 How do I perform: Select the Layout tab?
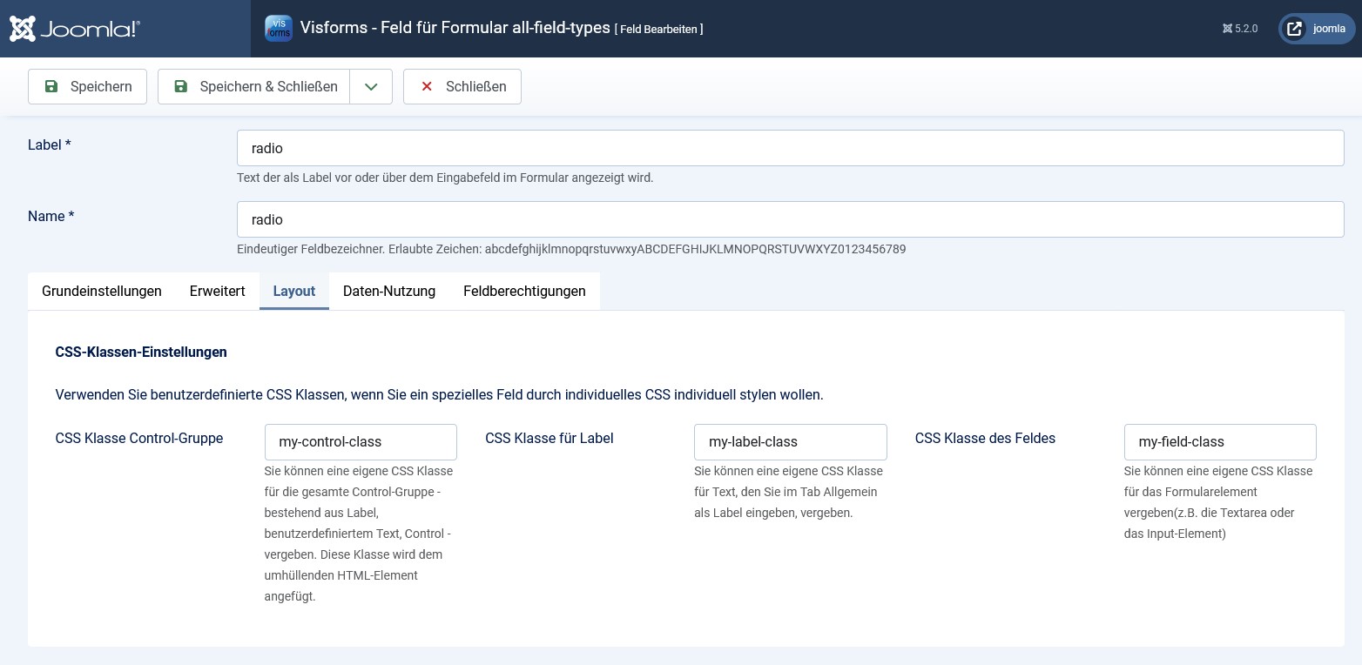coord(294,291)
